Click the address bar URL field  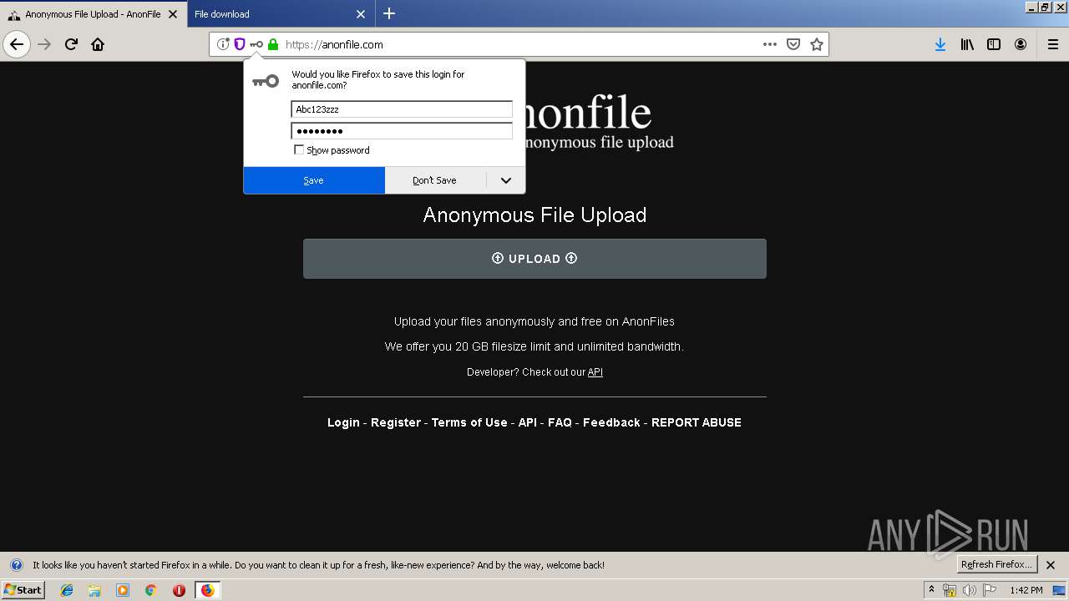tap(518, 44)
